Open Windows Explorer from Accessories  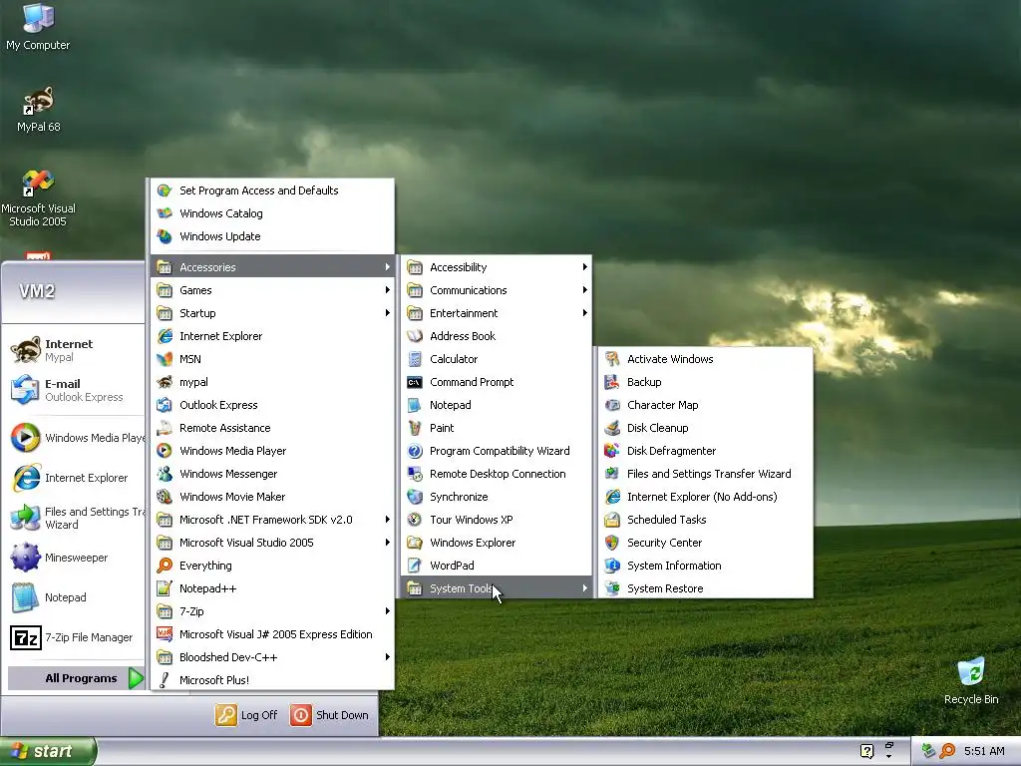coord(497,543)
